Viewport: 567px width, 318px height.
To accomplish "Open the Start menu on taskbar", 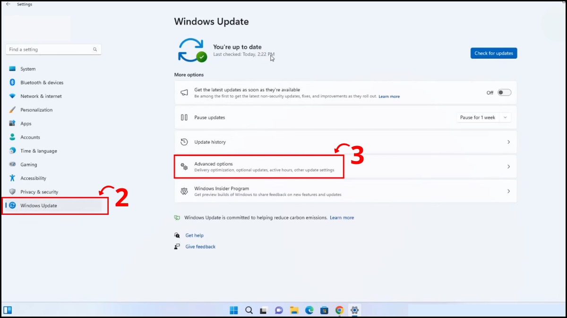I will coord(234,310).
